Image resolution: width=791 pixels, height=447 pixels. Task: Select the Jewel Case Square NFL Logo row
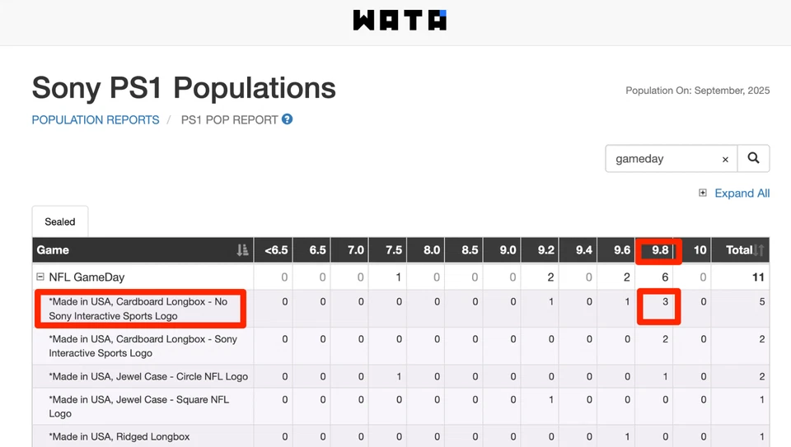(138, 407)
